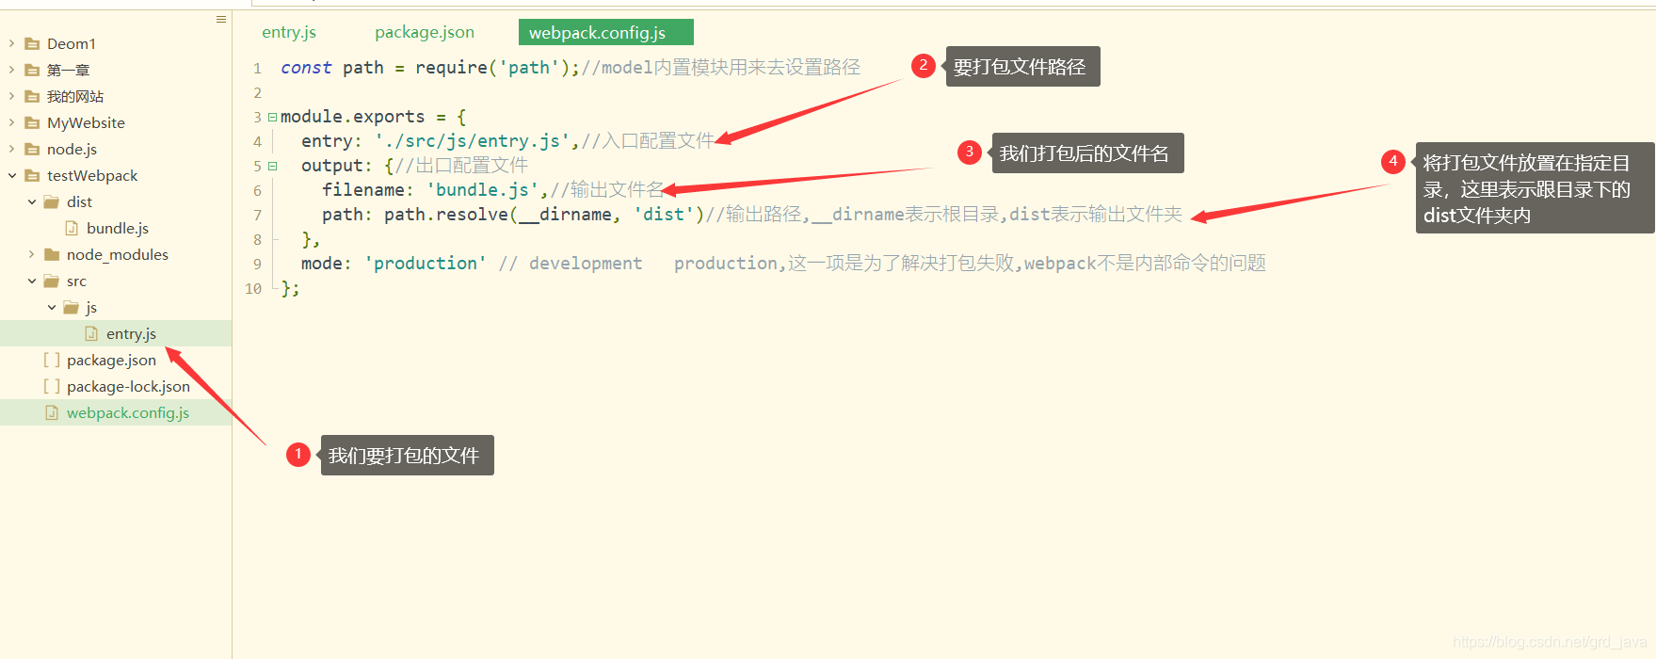Collapse the src folder

coord(31,281)
